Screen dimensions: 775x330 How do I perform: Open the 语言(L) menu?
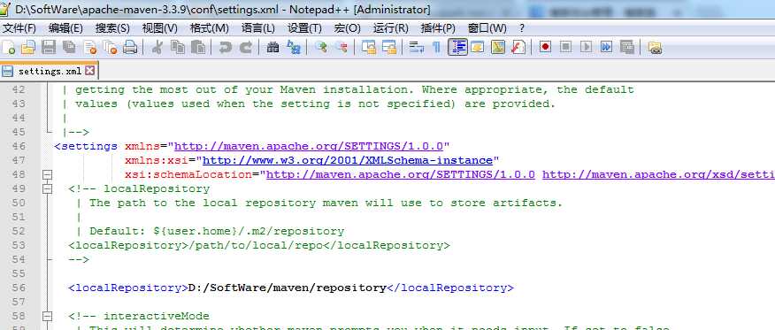258,28
